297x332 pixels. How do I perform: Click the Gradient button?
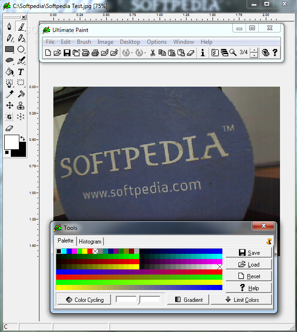click(188, 300)
